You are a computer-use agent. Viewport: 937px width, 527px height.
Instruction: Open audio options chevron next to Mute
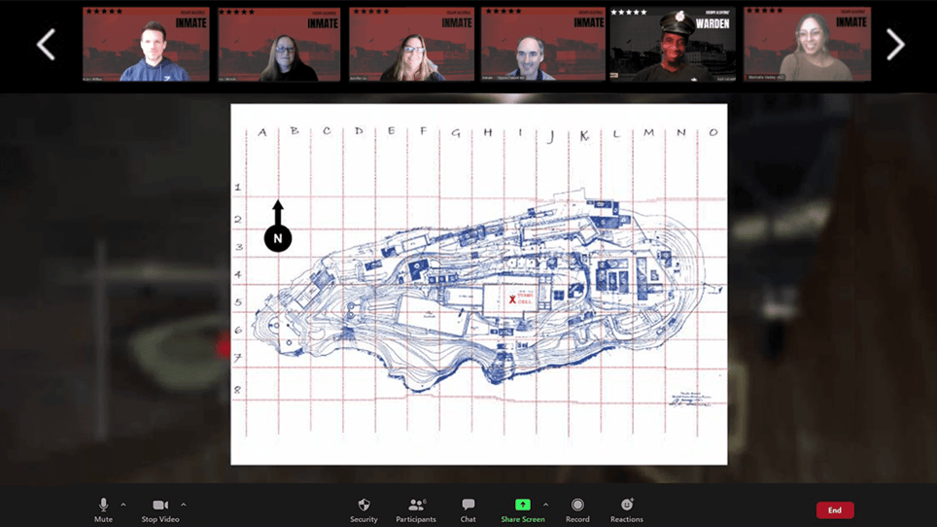coord(123,505)
